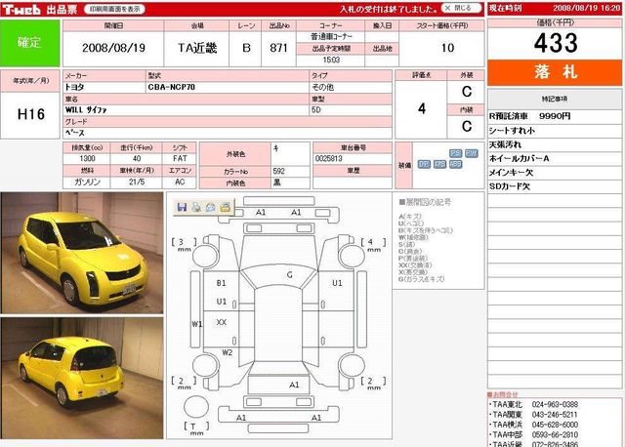This screenshot has width=625, height=447.
Task: Click the 3 mm tire tread indicator
Action: [184, 244]
